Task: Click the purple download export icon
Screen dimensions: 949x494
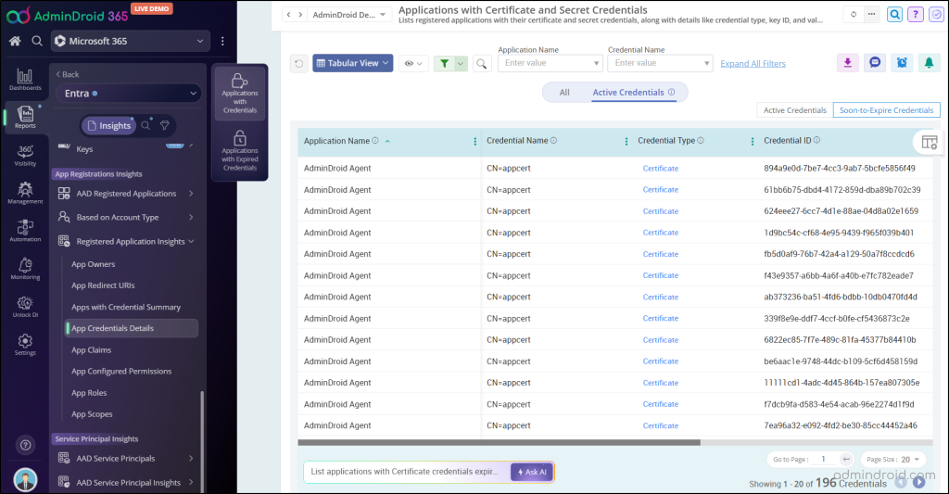Action: 847,62
